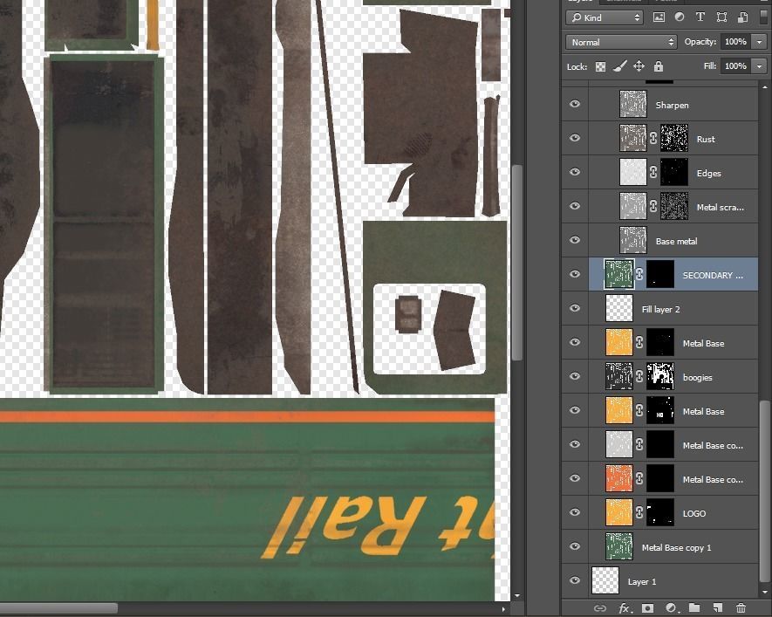Click the Rust layer mask thumbnail
Screen dimensions: 772x617
click(x=674, y=138)
